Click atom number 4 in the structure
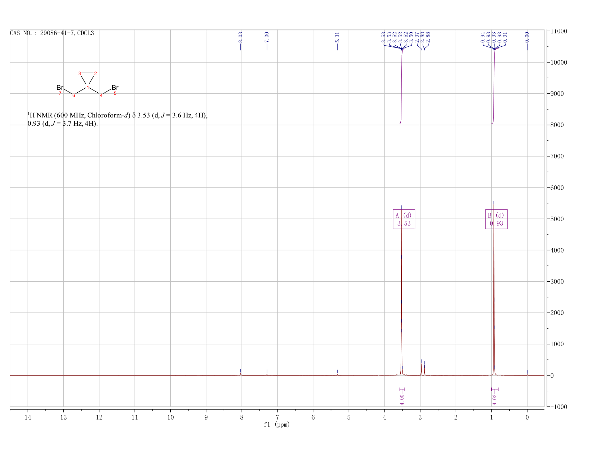This screenshot has height=458, width=593. [101, 96]
